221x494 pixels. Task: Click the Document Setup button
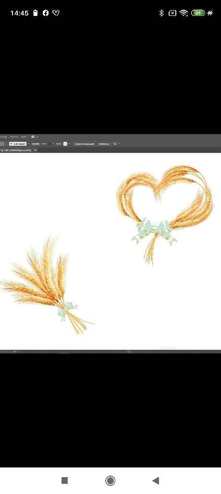pos(85,144)
